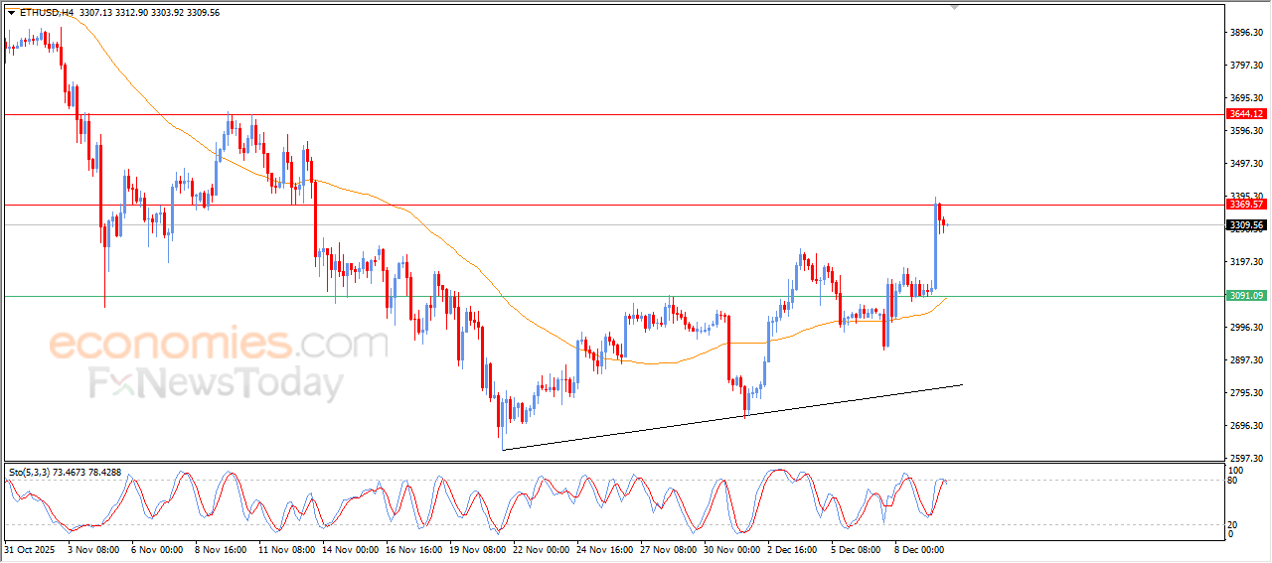
Task: Click the 19 Nov 08:00 time label
Action: (x=477, y=548)
